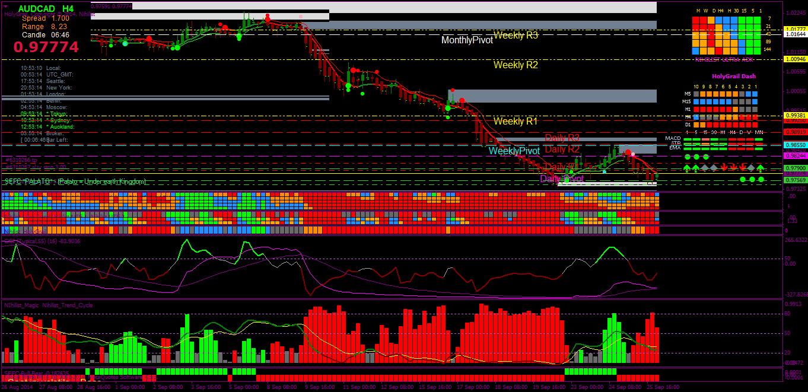808x392 pixels.
Task: Click the orange cell in the M5 dash row
Action: click(704, 94)
